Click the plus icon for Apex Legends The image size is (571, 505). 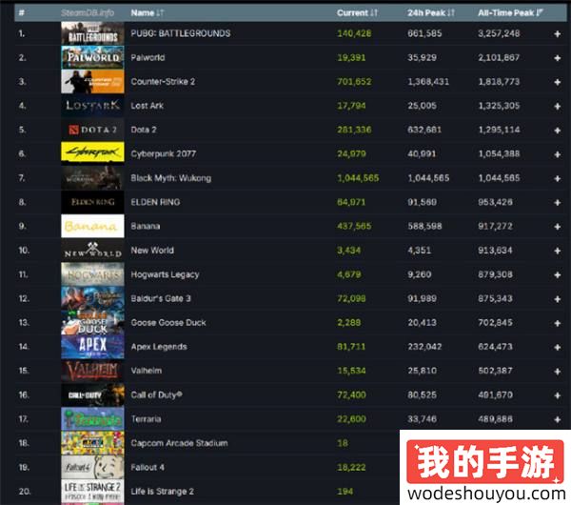[x=557, y=347]
